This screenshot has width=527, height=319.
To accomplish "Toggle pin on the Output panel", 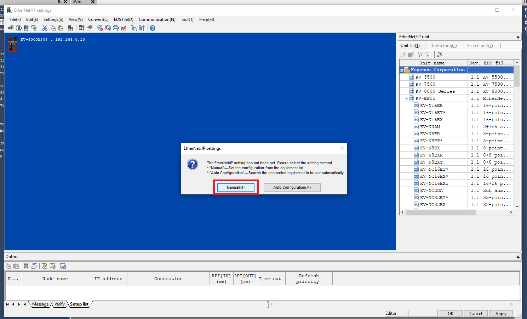I will click(x=518, y=257).
